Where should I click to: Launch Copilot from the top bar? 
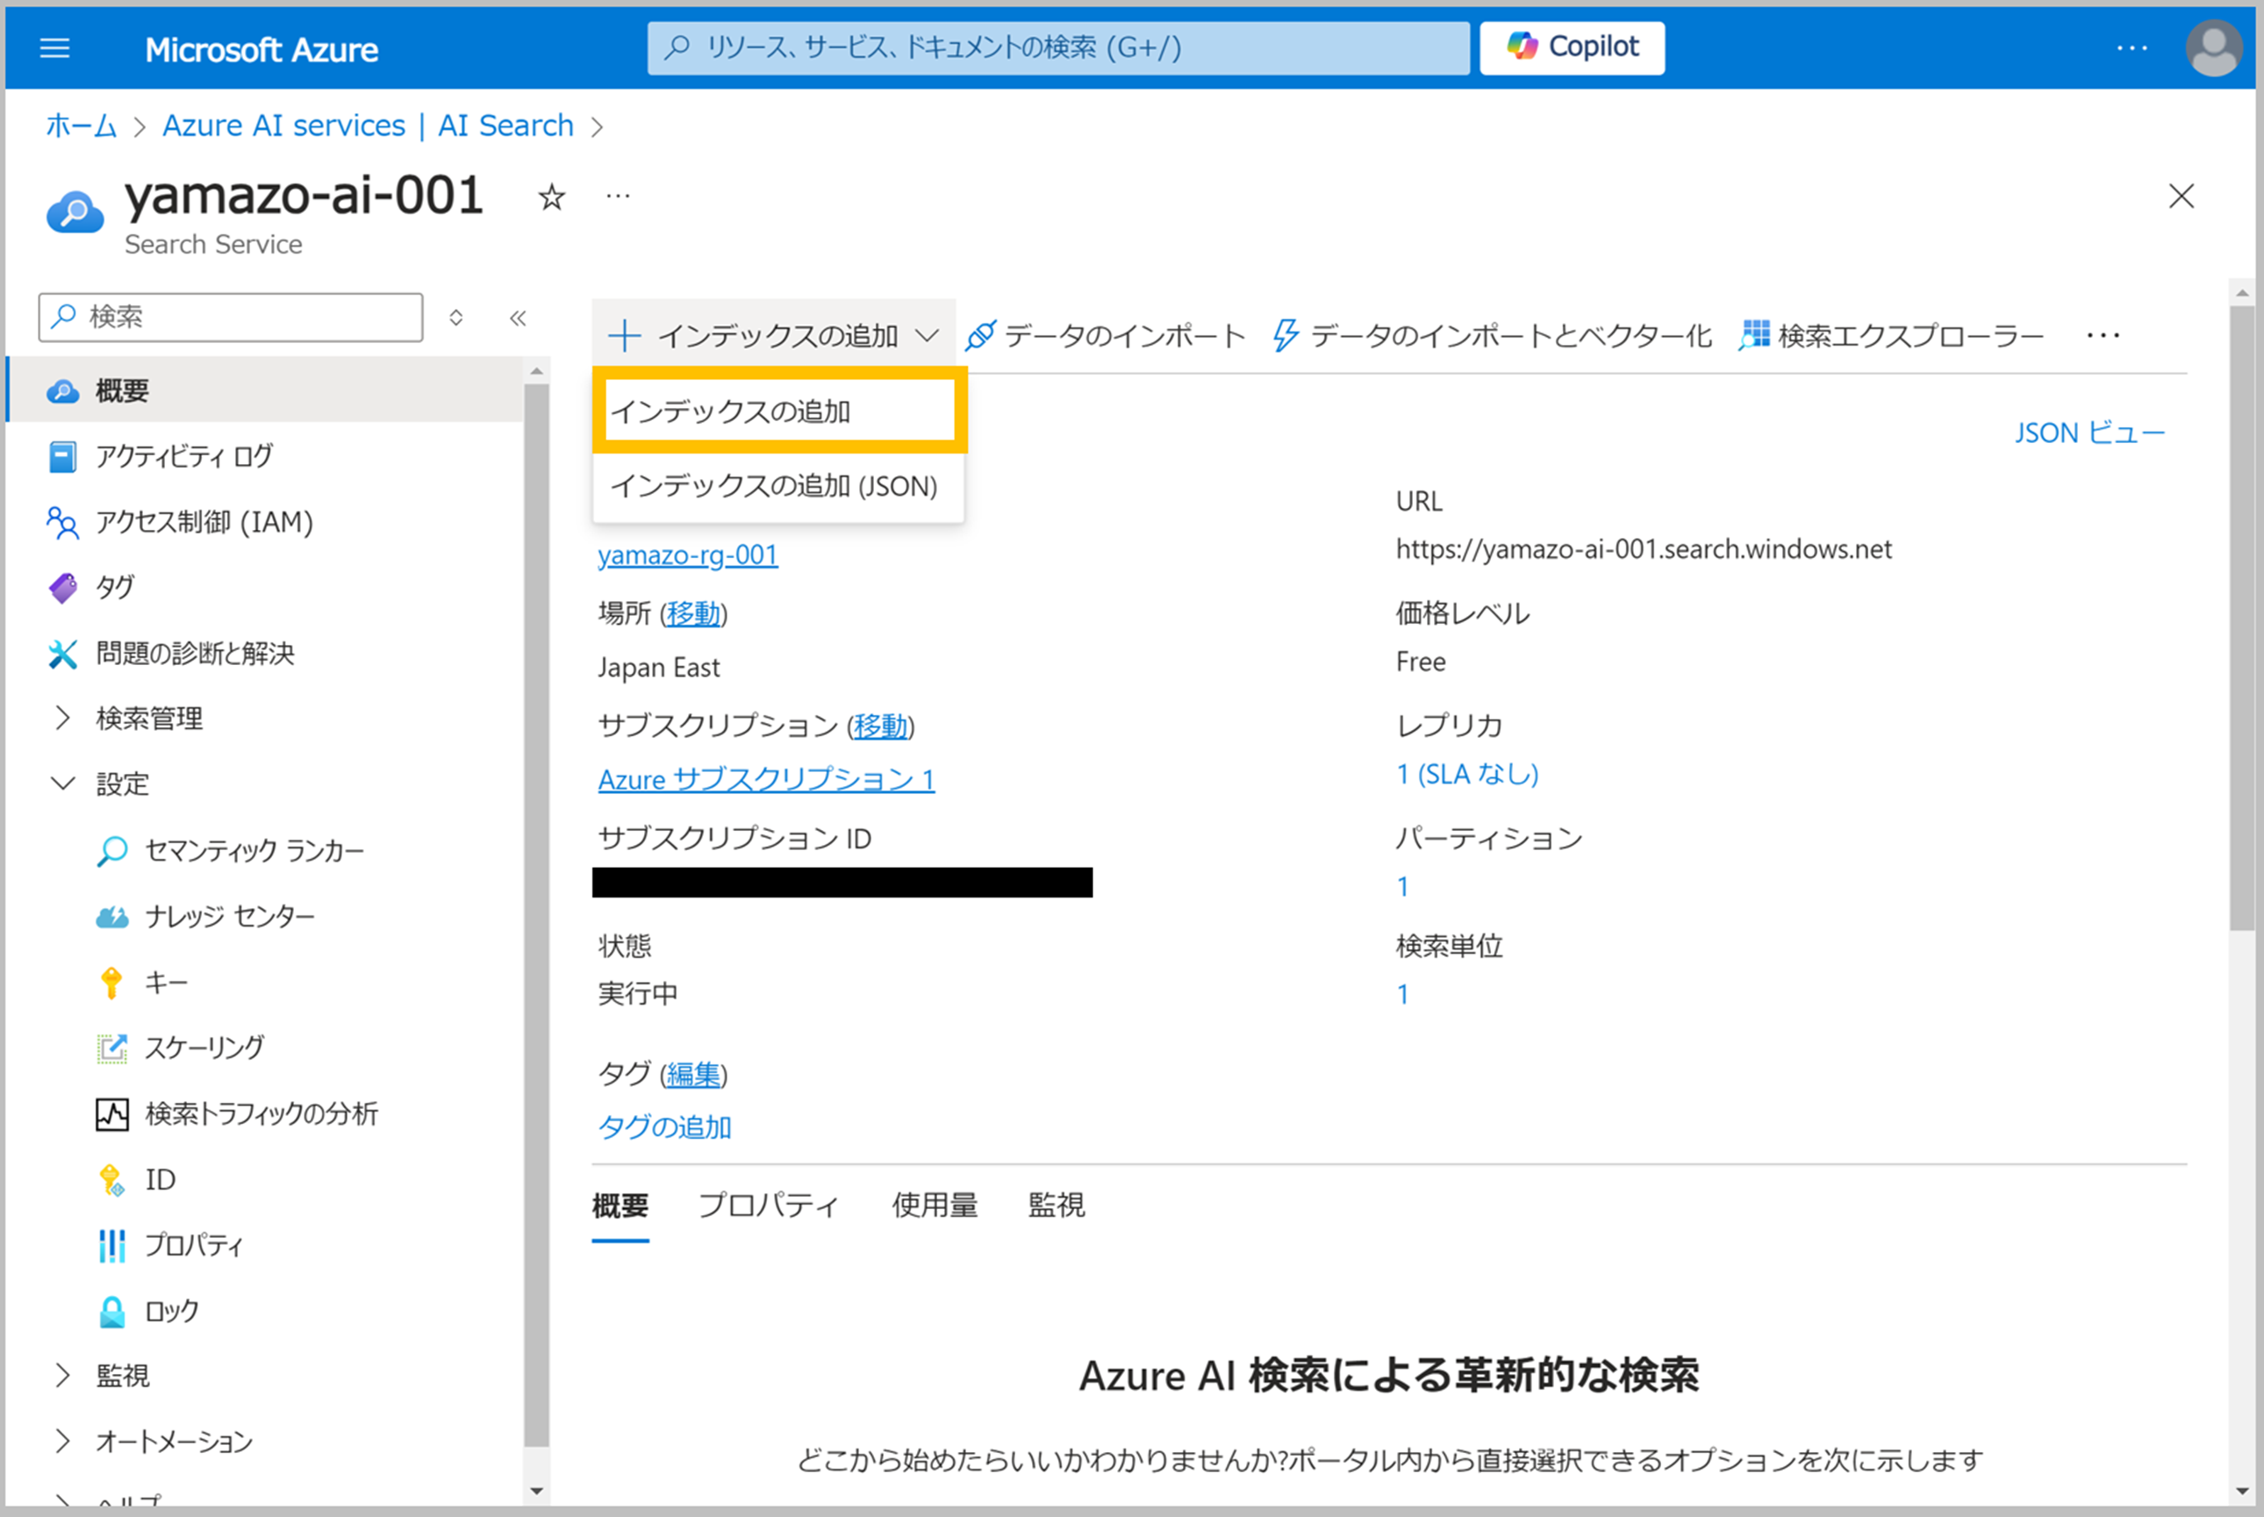tap(1573, 47)
